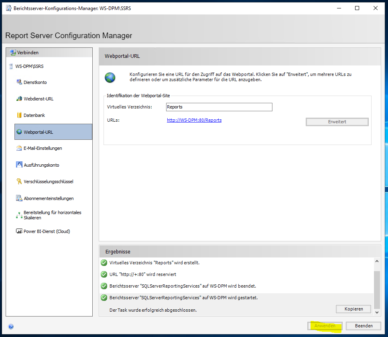388x337 pixels.
Task: Click the Verschlüsselungsschlüssel keys icon
Action: pos(19,182)
